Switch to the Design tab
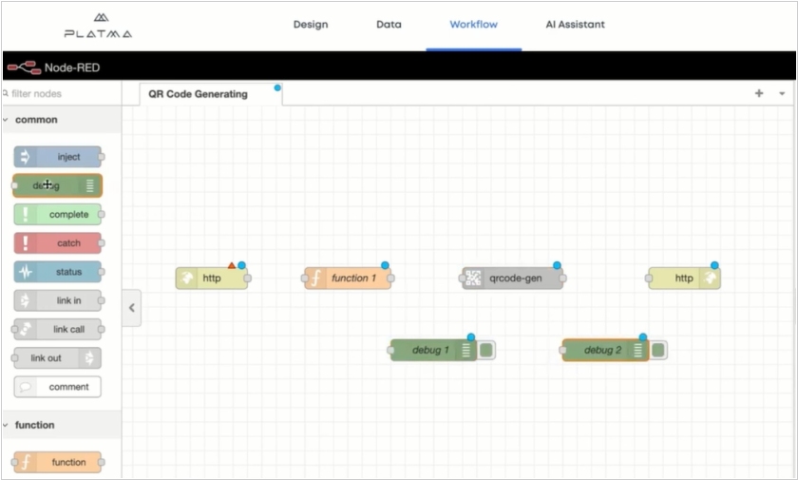The height and width of the screenshot is (480, 798). [x=312, y=25]
